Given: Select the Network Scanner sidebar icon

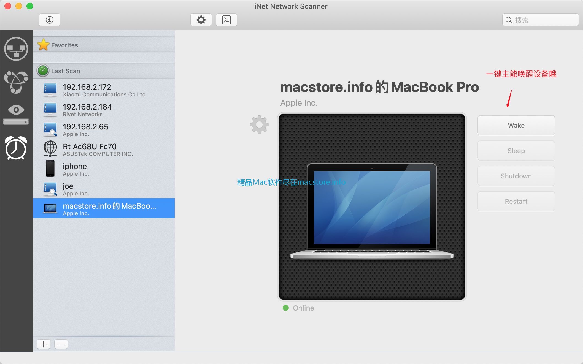Looking at the screenshot, I should click(x=16, y=49).
